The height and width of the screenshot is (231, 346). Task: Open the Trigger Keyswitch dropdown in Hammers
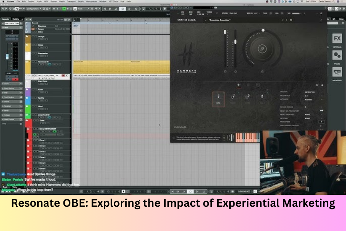pyautogui.click(x=313, y=92)
